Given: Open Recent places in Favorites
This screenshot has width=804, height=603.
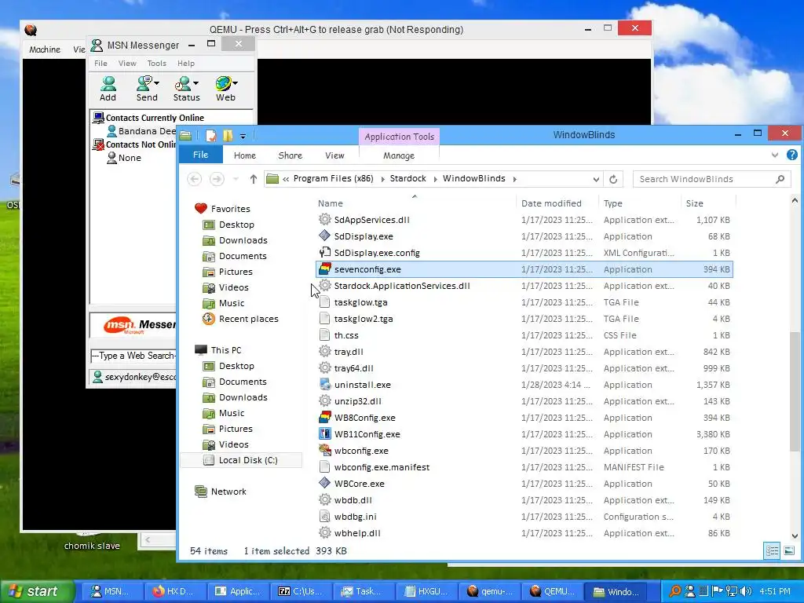Looking at the screenshot, I should pos(248,319).
